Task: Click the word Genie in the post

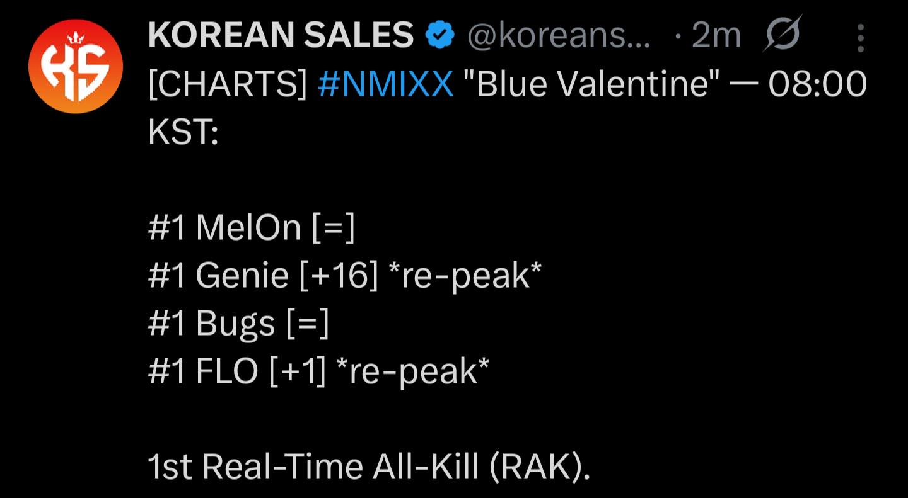Action: (x=242, y=275)
